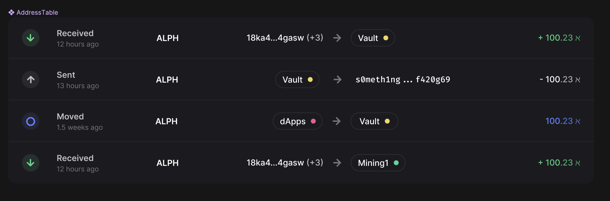Click the received arrow icon on the last row
Viewport: 610px width, 201px height.
[x=31, y=163]
